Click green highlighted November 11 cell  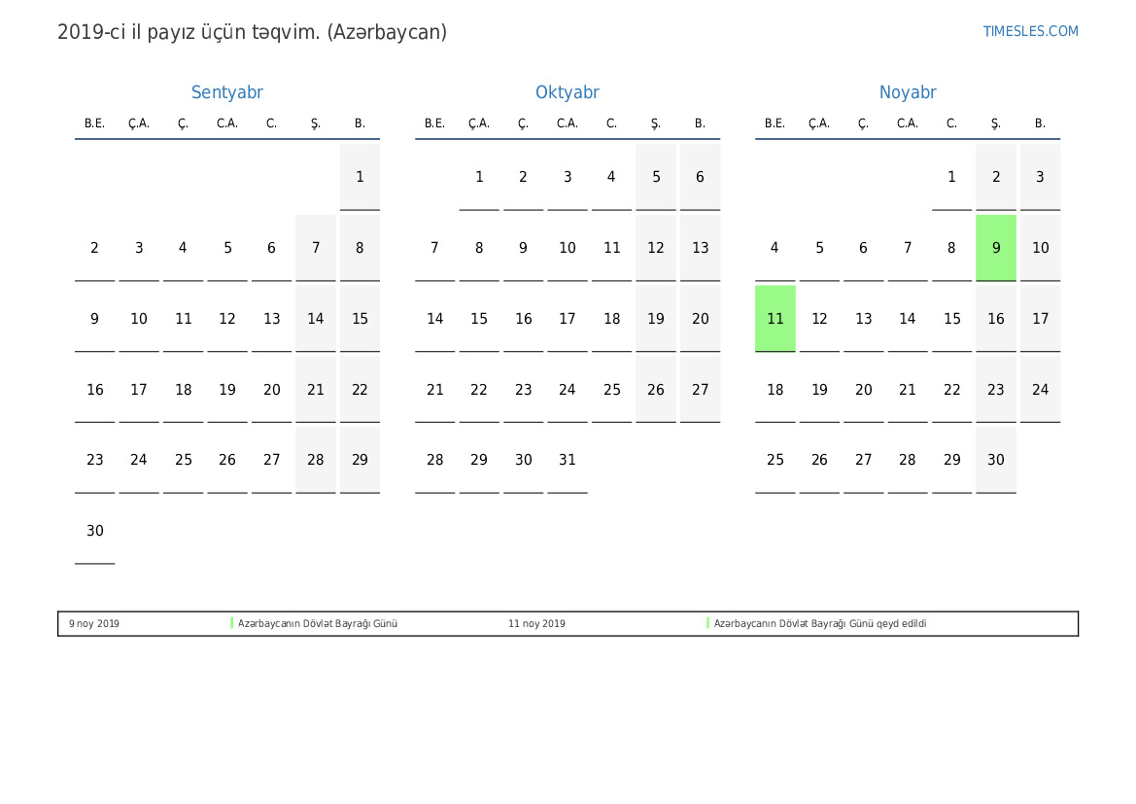(775, 319)
